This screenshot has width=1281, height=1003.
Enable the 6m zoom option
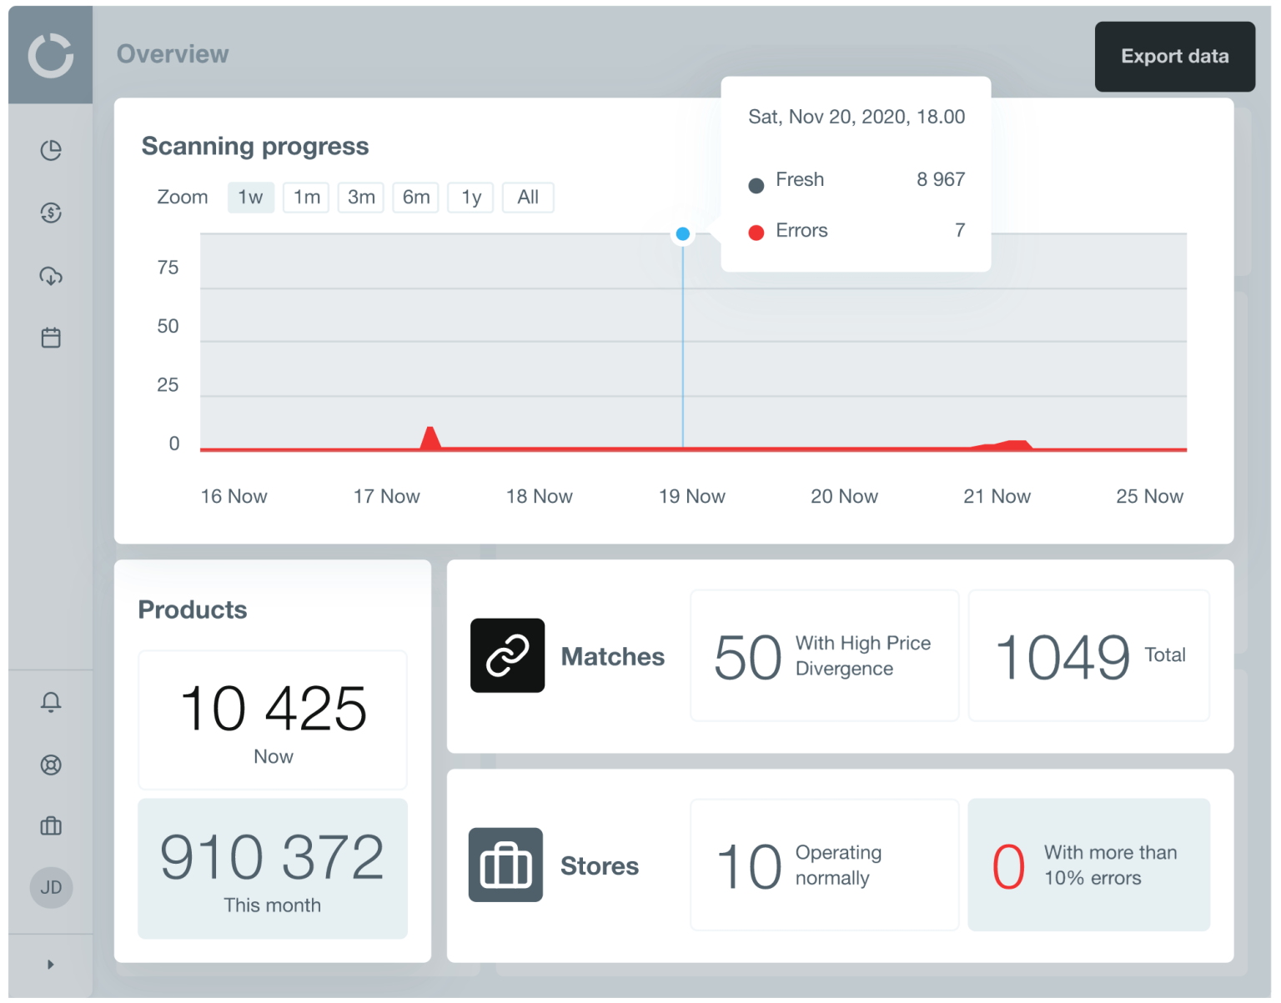tap(415, 197)
